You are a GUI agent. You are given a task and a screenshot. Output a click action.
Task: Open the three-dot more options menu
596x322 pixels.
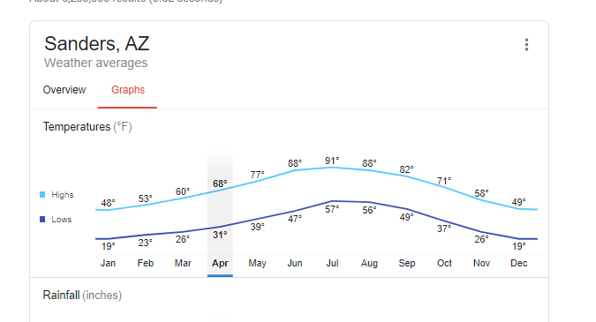526,44
